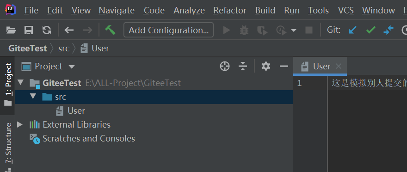Click Git Update Project blue arrow
407x172 pixels.
pos(352,30)
